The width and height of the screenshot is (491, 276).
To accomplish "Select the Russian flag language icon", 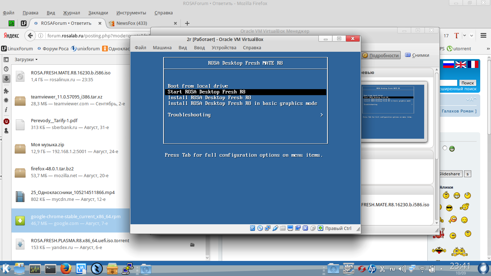I will click(449, 64).
